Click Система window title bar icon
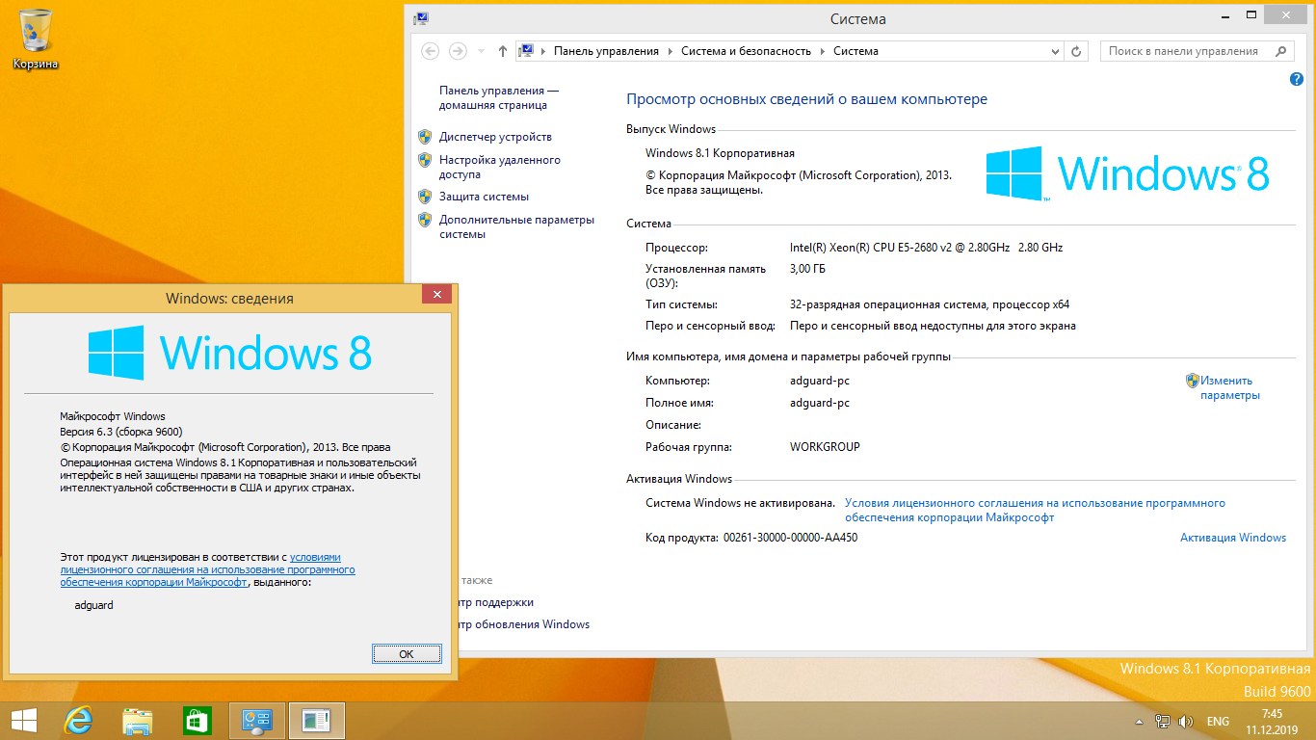 click(421, 18)
